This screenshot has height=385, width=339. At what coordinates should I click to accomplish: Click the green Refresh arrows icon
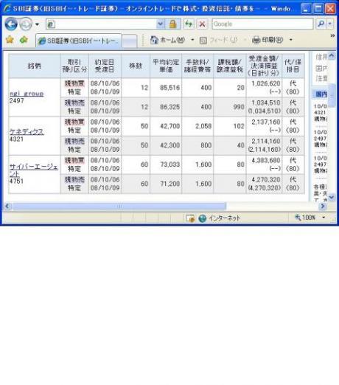189,24
